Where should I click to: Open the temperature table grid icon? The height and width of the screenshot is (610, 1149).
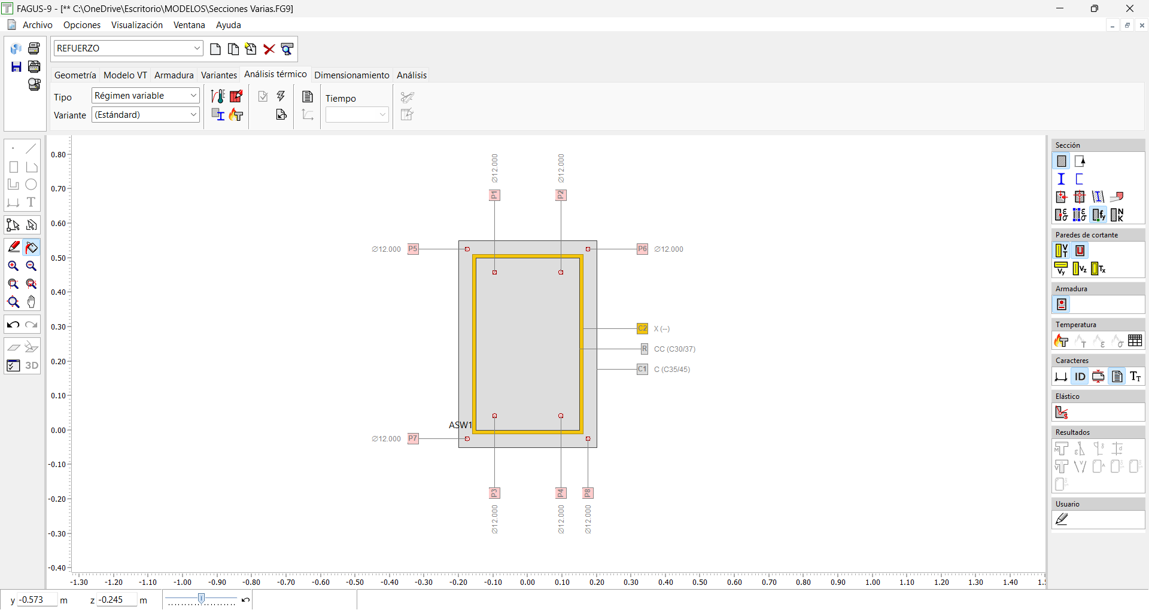coord(1135,341)
